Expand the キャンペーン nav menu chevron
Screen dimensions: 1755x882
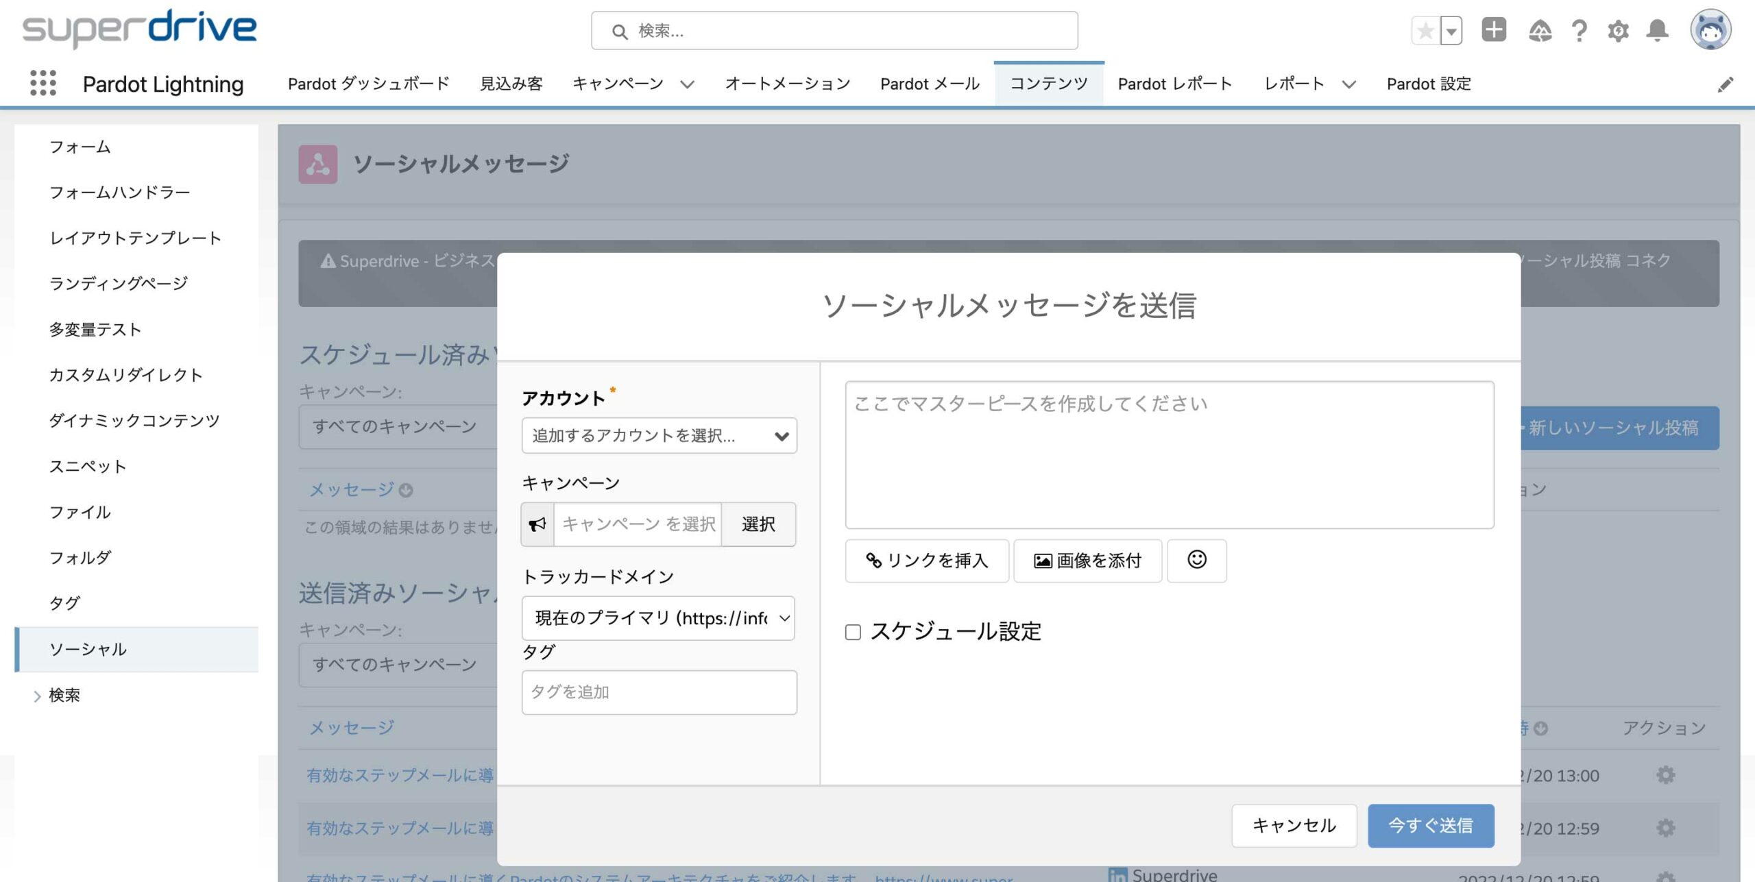pos(687,84)
